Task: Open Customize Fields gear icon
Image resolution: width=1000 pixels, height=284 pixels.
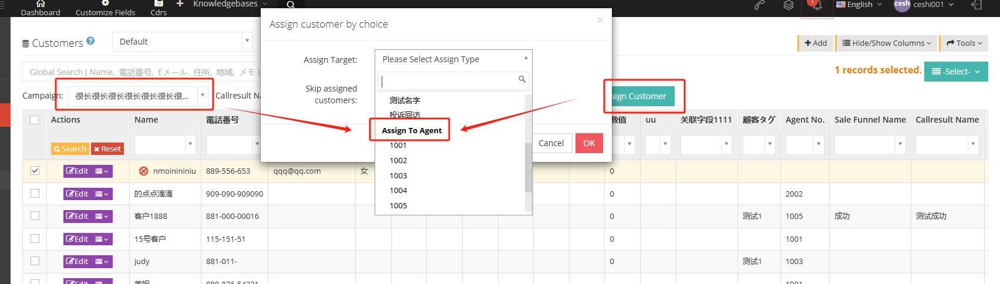Action: tap(105, 3)
